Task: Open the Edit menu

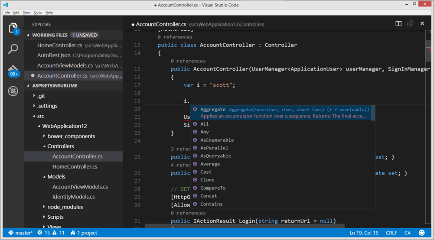Action: click(x=16, y=13)
